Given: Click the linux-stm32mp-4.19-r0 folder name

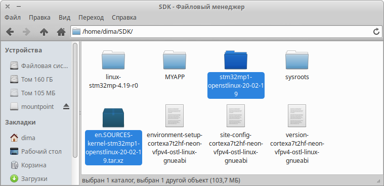Looking at the screenshot, I should click(x=113, y=82).
